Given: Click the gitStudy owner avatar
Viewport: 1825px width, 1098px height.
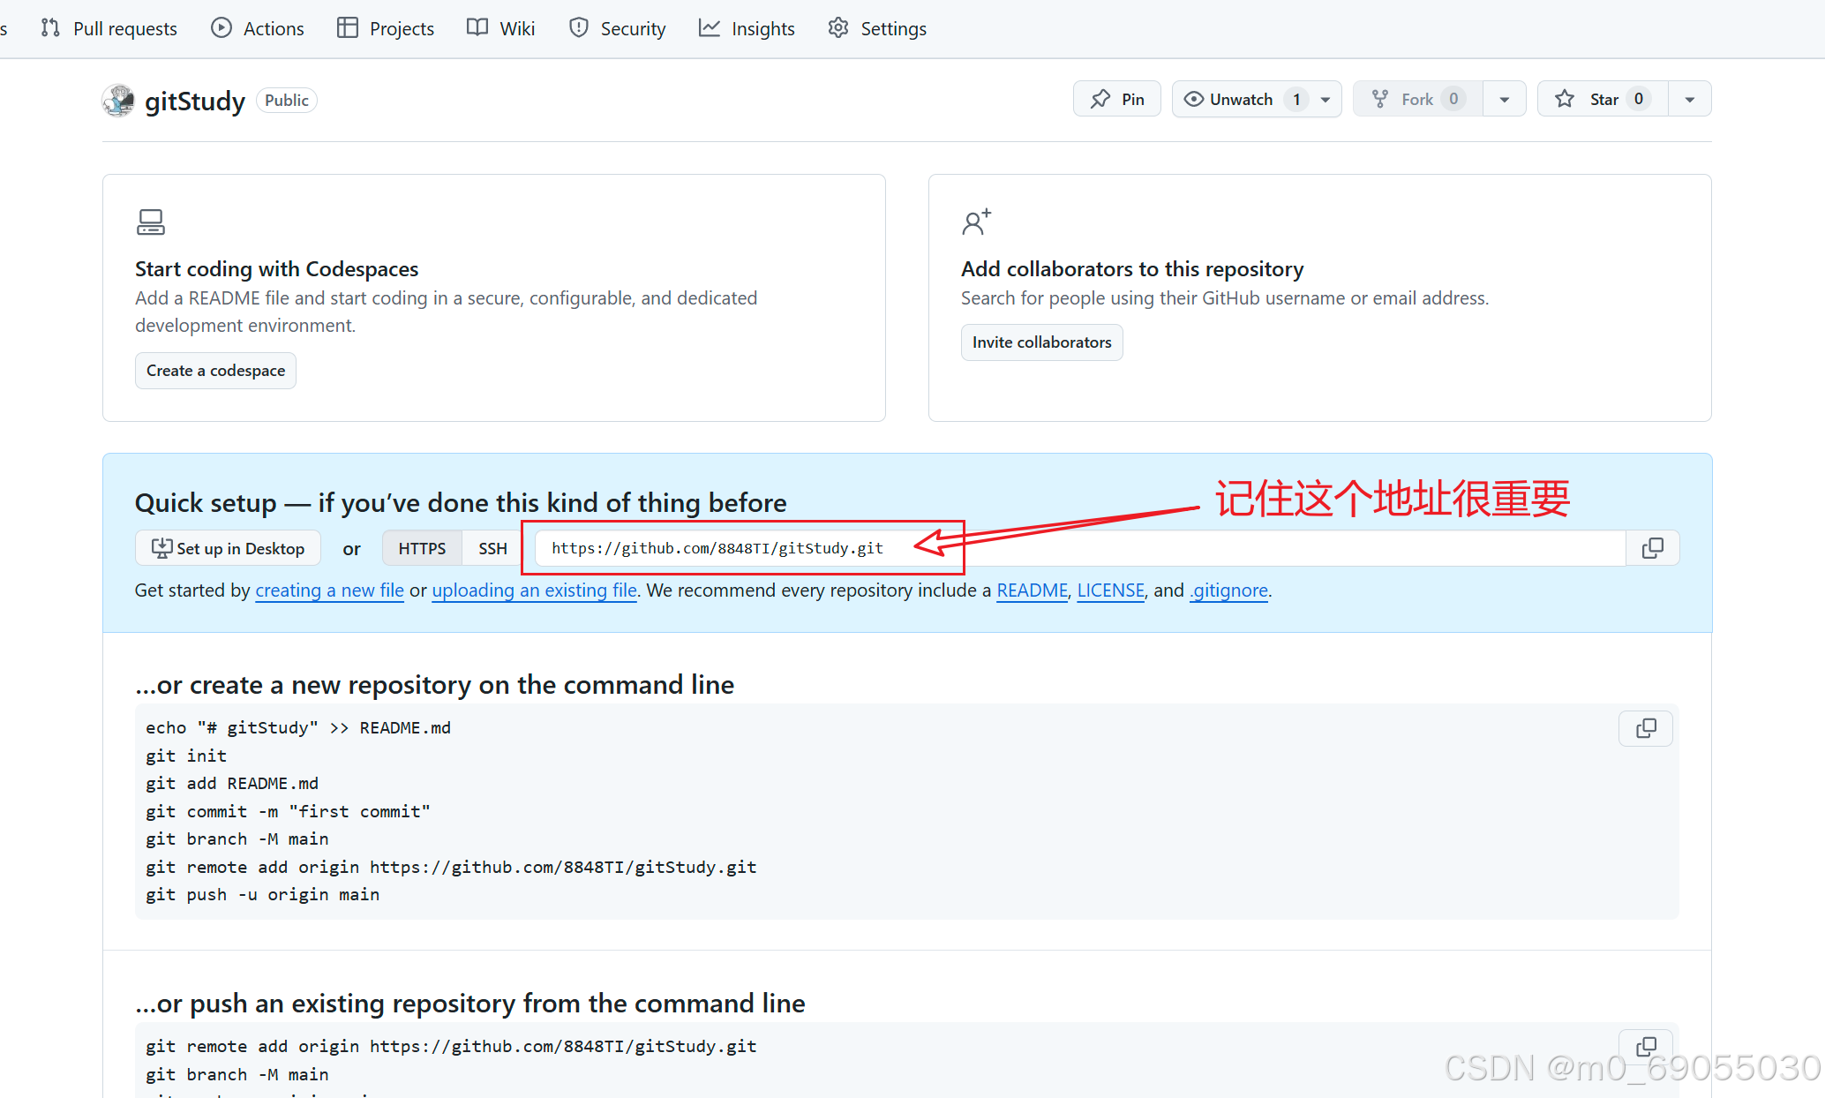Looking at the screenshot, I should (118, 101).
